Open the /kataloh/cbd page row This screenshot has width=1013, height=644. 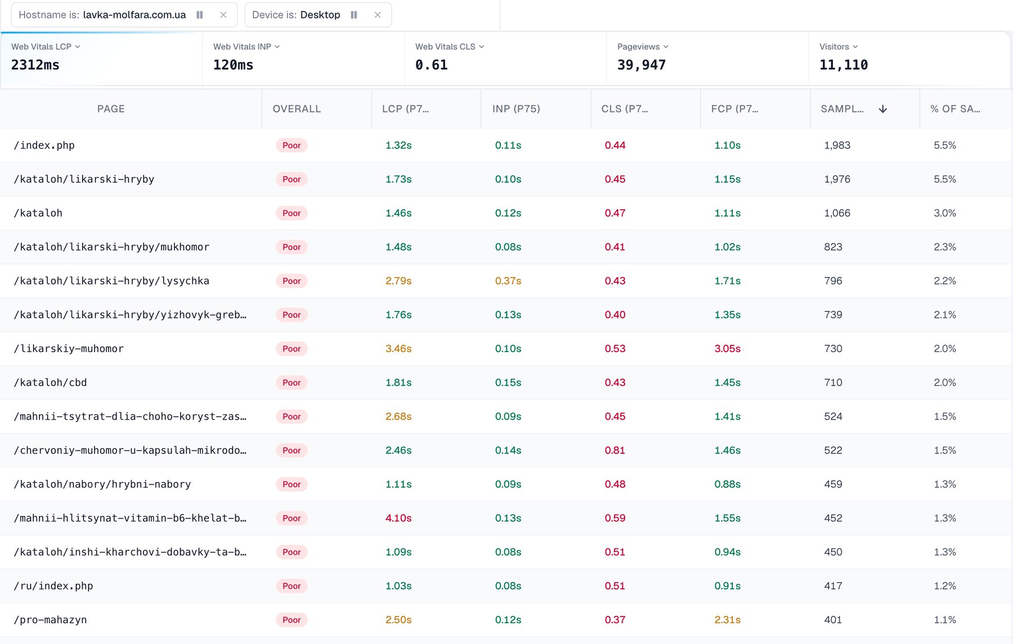tap(505, 382)
